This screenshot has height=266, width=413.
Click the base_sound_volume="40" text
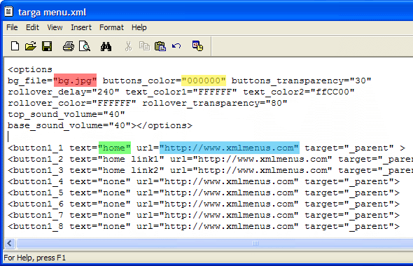69,125
